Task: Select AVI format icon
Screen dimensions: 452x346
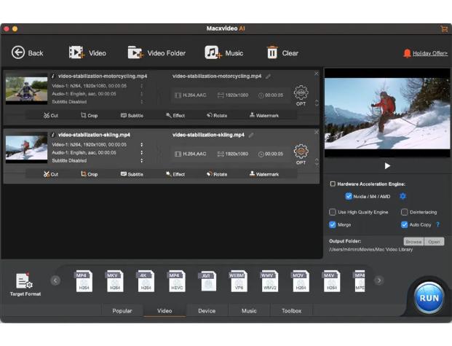Action: click(x=207, y=280)
